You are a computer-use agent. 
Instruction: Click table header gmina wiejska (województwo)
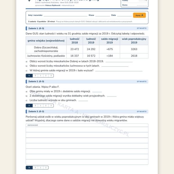[x=46, y=41]
